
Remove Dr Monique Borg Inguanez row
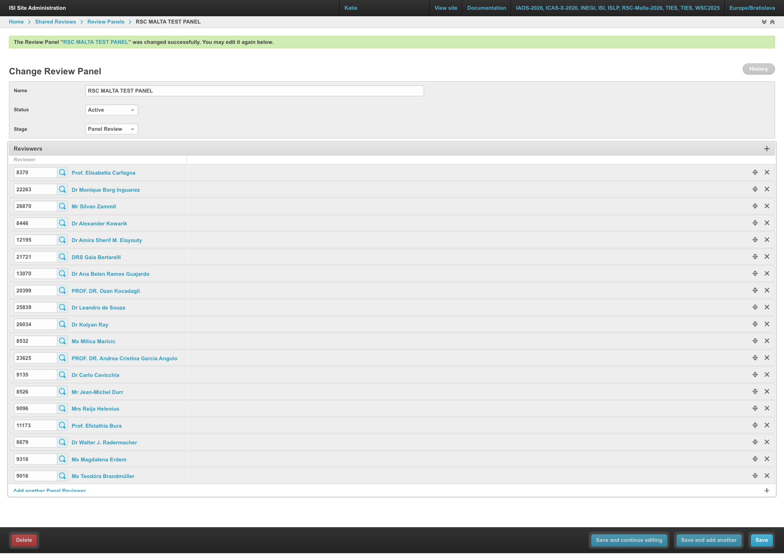click(767, 189)
